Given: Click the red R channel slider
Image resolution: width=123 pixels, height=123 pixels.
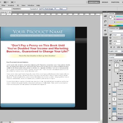Looking at the screenshot, I should [x=119, y=16].
